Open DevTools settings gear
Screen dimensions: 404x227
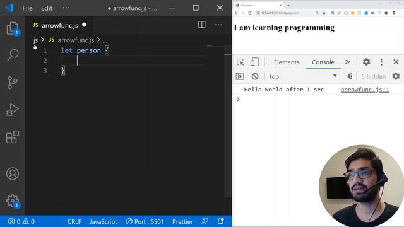pos(366,62)
